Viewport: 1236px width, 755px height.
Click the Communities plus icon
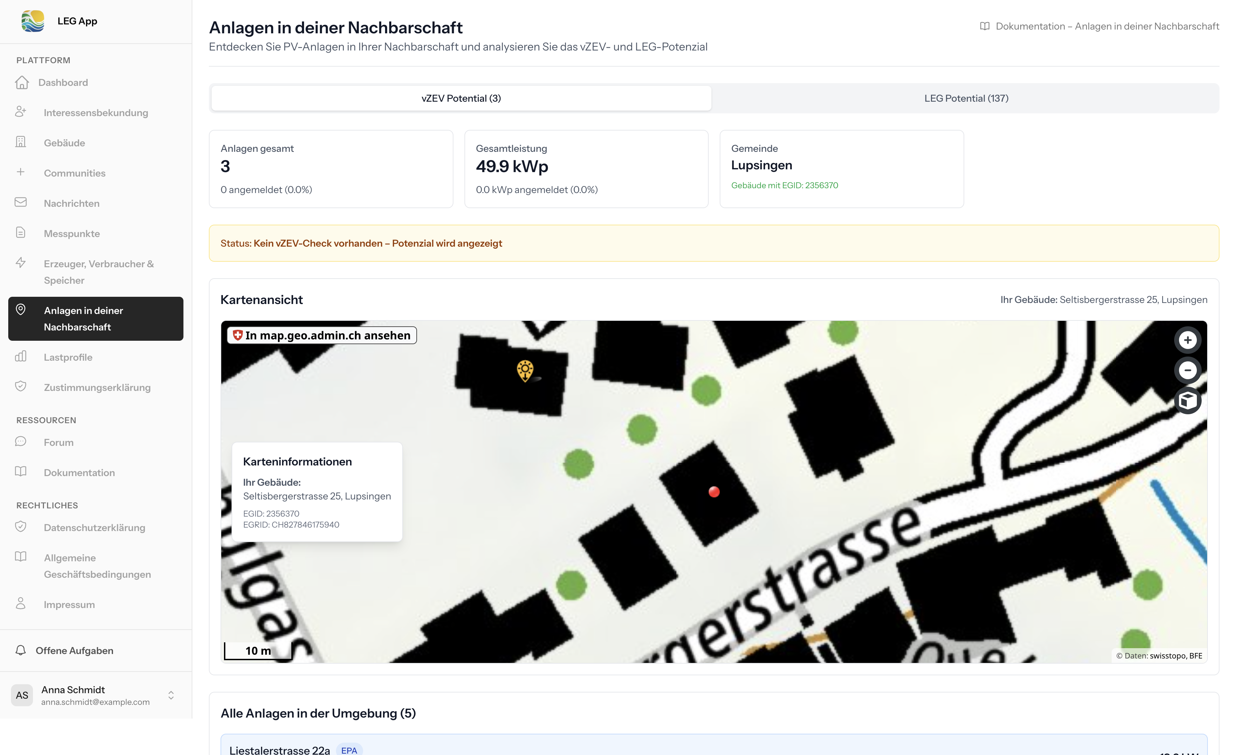[21, 172]
